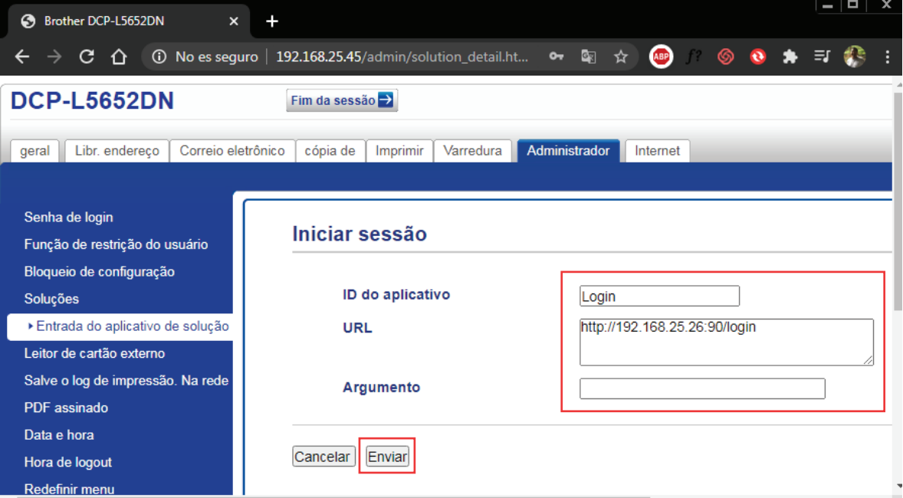
Task: Go to browser home page icon
Action: tap(119, 57)
